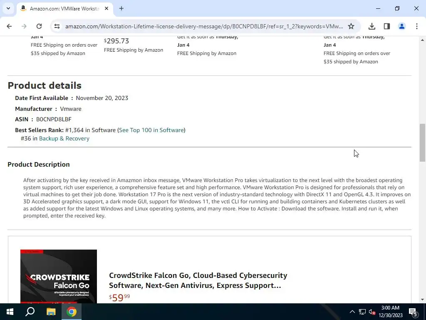
Task: Open the network status tray icon
Action: [x=362, y=312]
